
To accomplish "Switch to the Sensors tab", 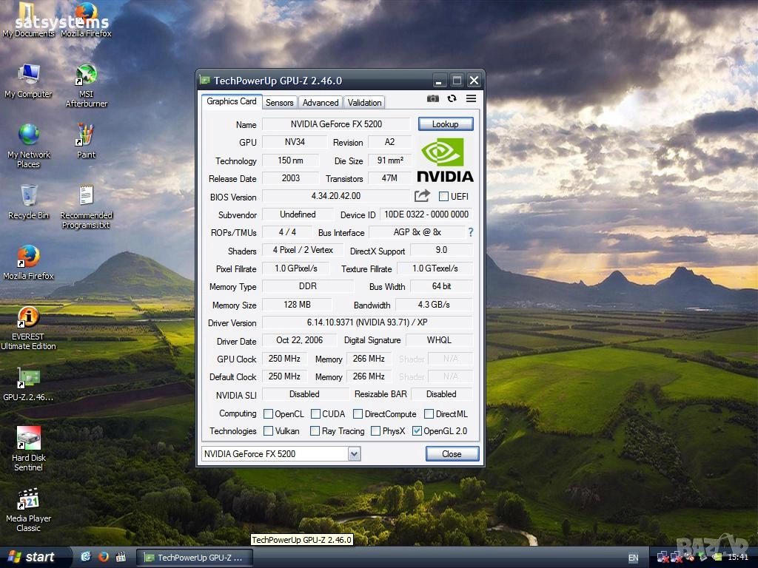I will pyautogui.click(x=279, y=103).
